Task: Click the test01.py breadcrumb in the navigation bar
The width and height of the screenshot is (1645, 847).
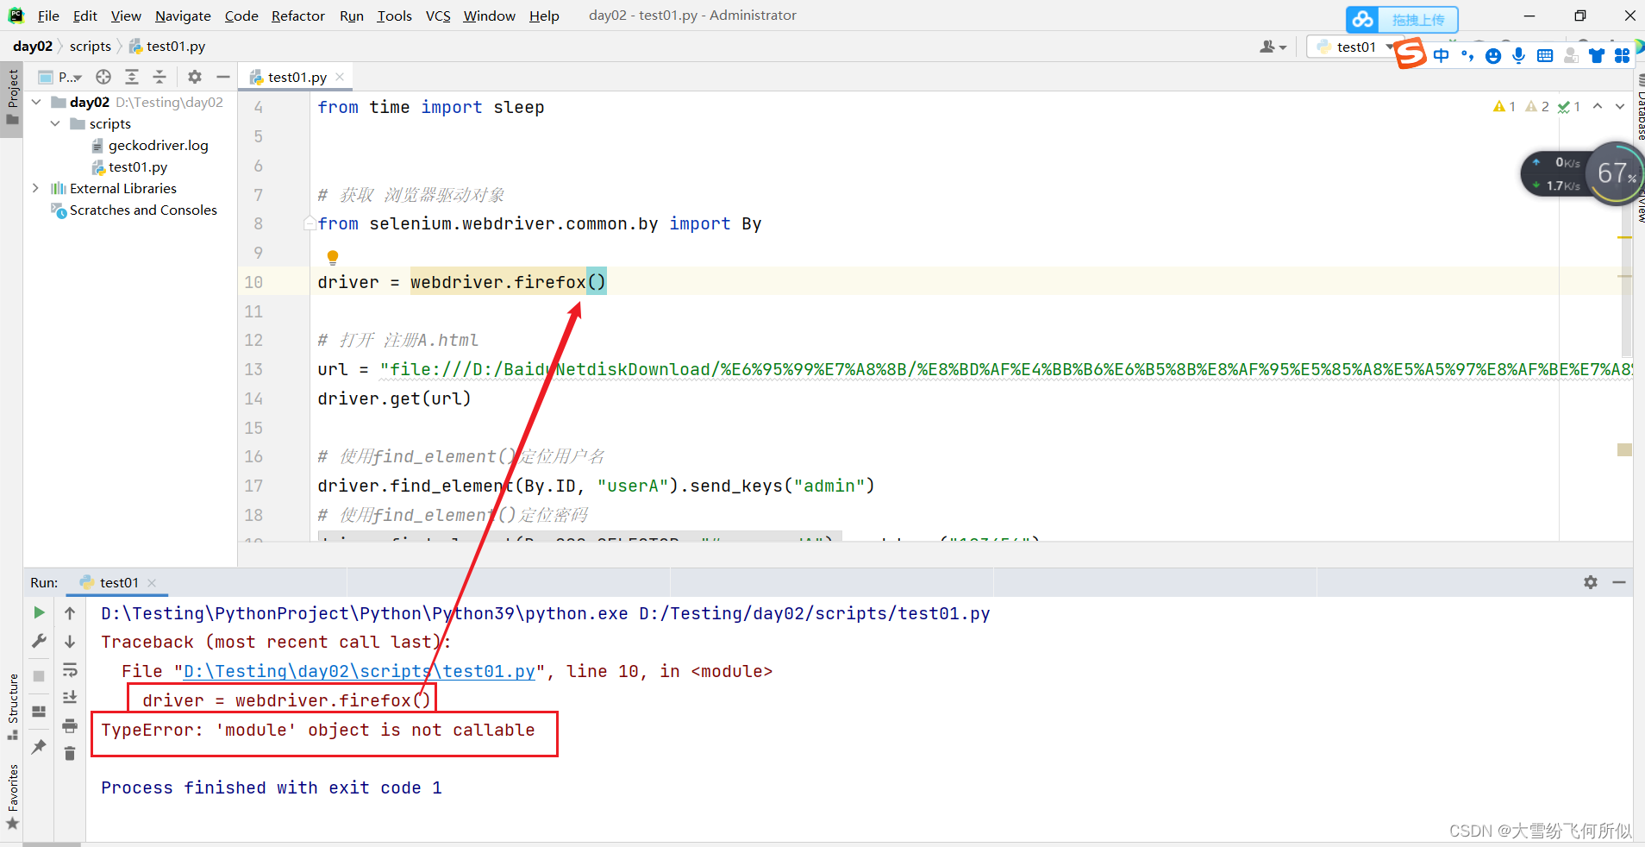Action: (x=167, y=47)
